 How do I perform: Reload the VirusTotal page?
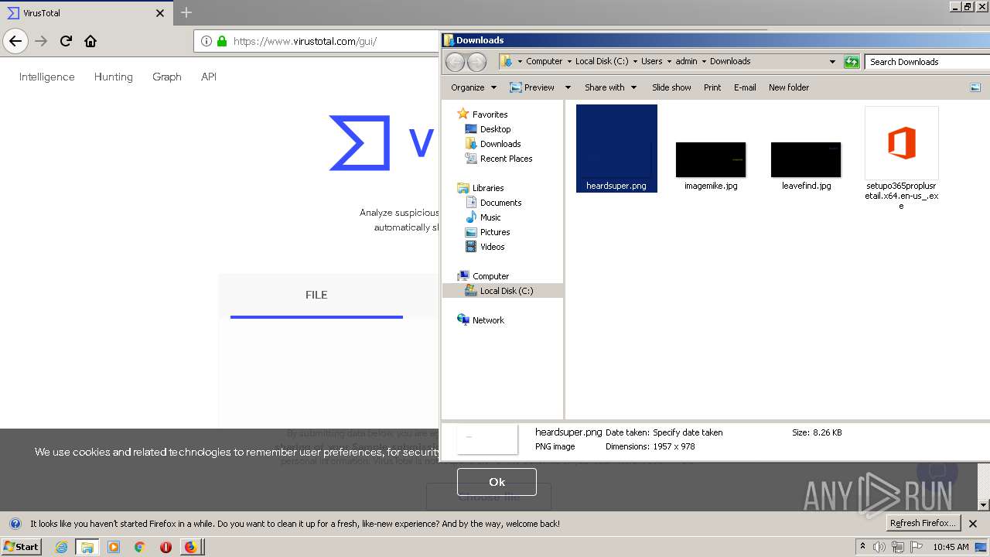click(x=66, y=41)
